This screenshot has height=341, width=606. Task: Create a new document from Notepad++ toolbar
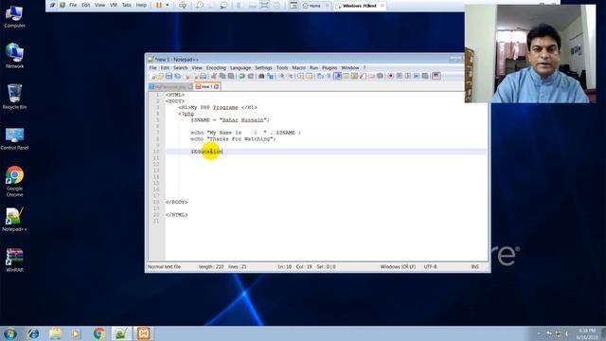153,76
